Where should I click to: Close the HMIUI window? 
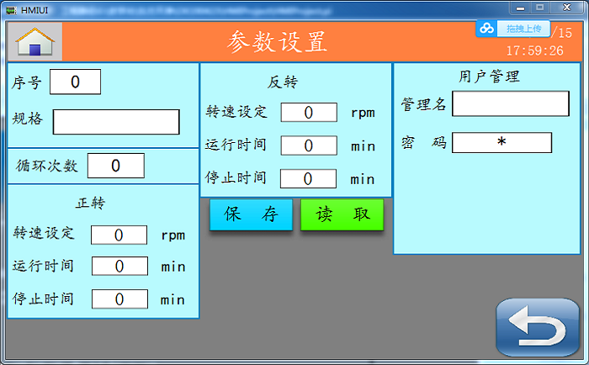[567, 7]
